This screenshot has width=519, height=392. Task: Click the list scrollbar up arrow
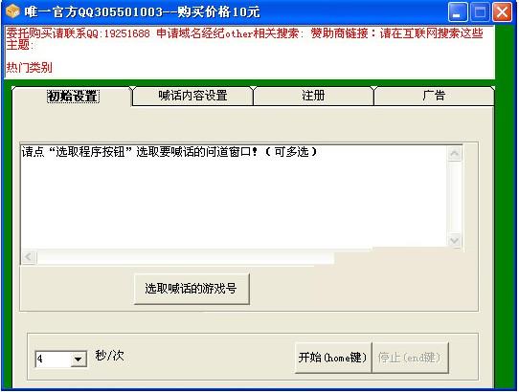pyautogui.click(x=455, y=153)
